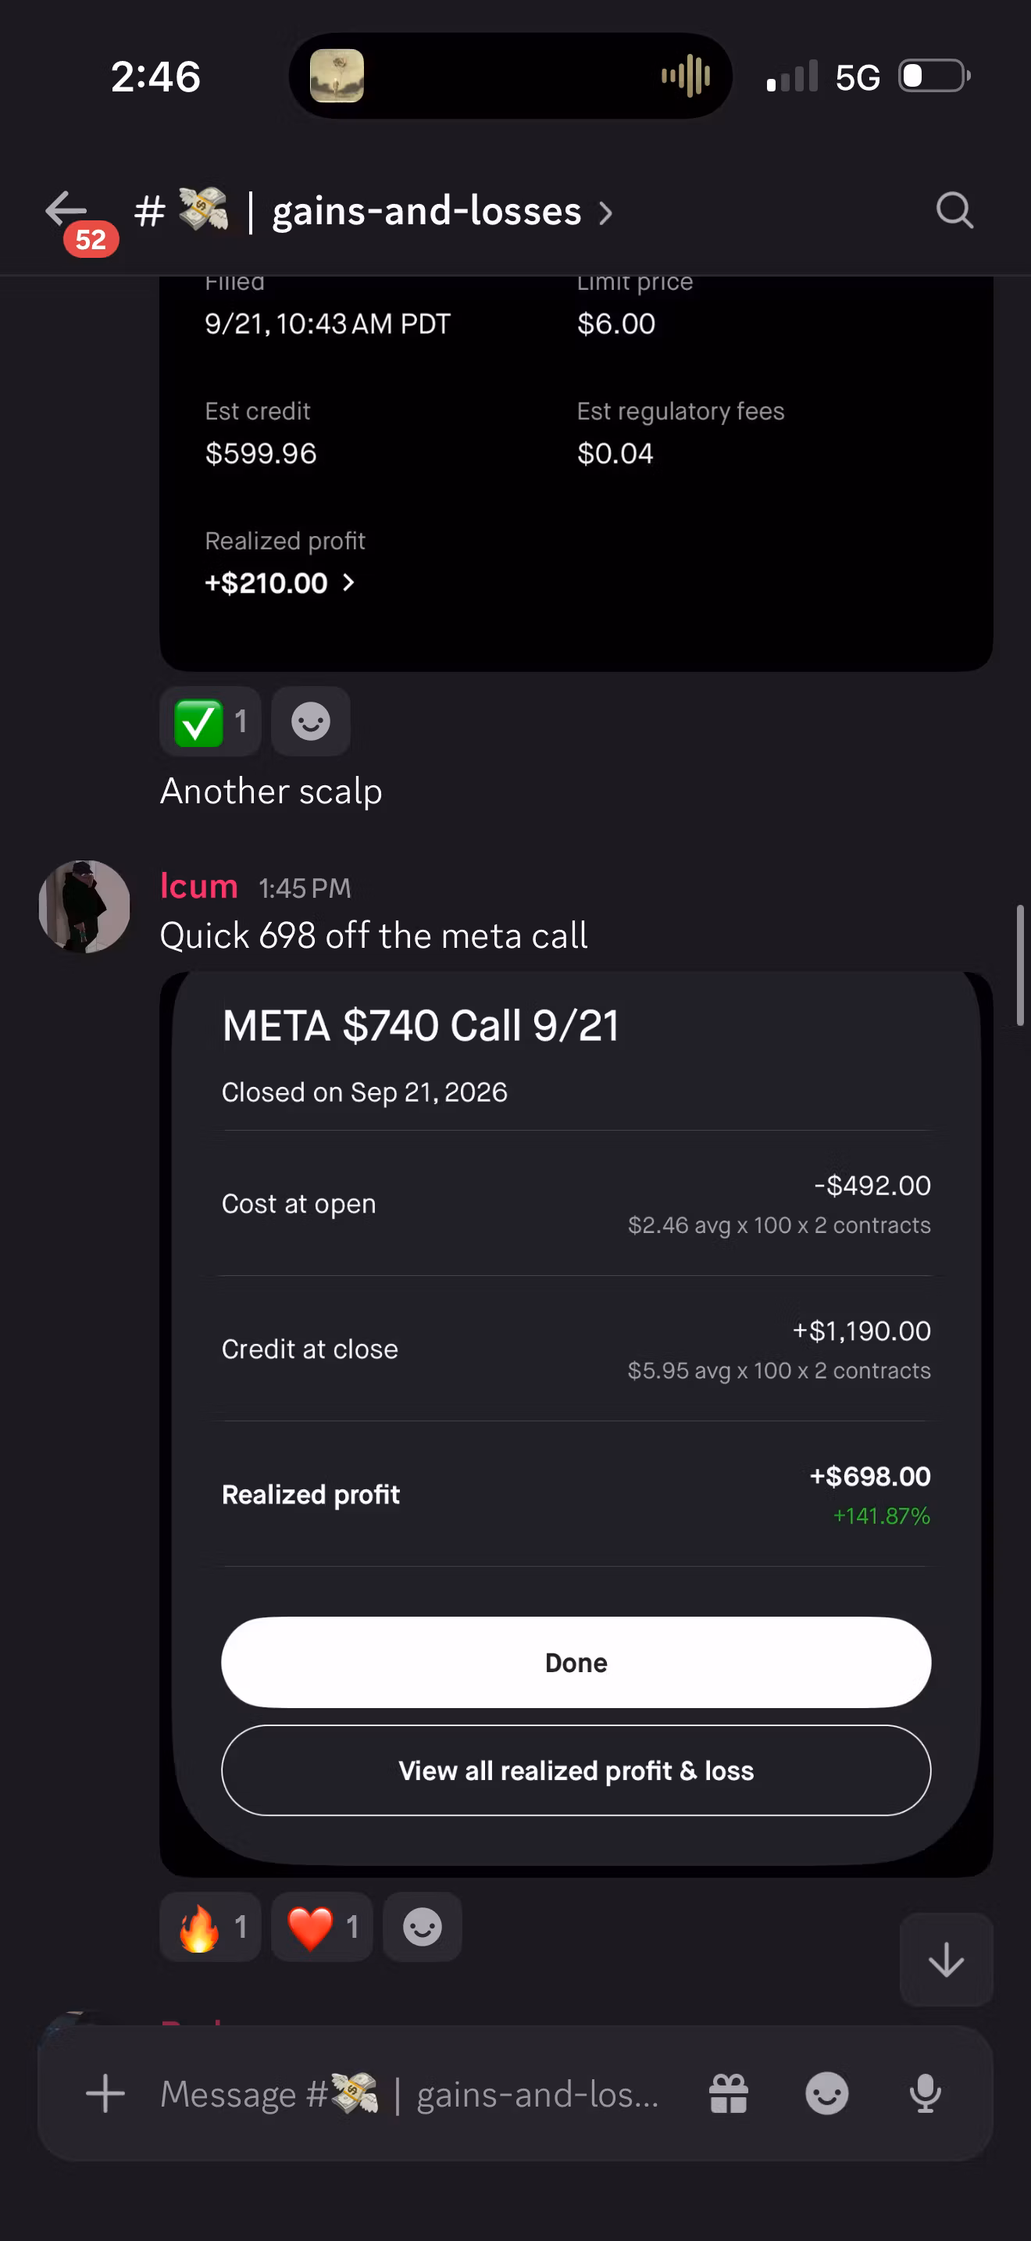This screenshot has height=2241, width=1031.
Task: Tap the microphone voice message icon
Action: [925, 2094]
